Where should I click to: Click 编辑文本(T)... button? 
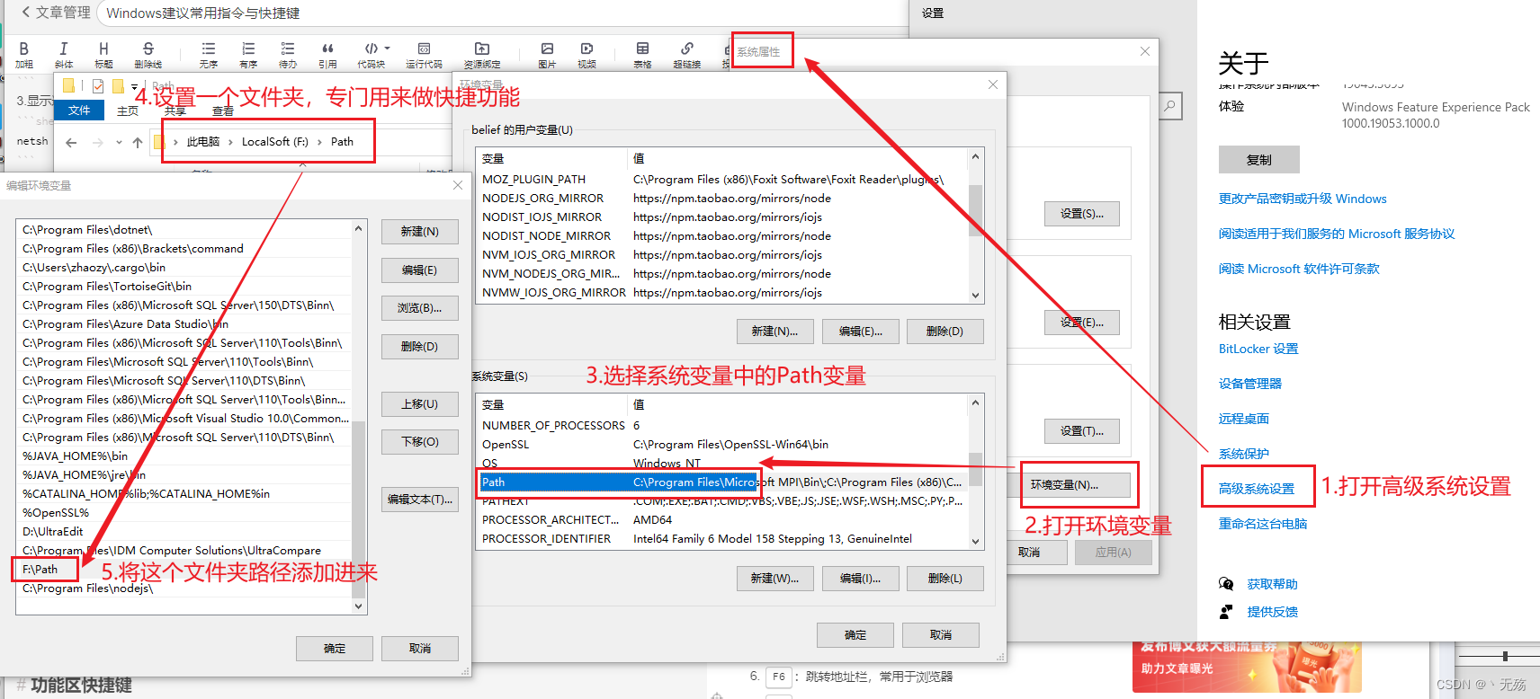420,500
